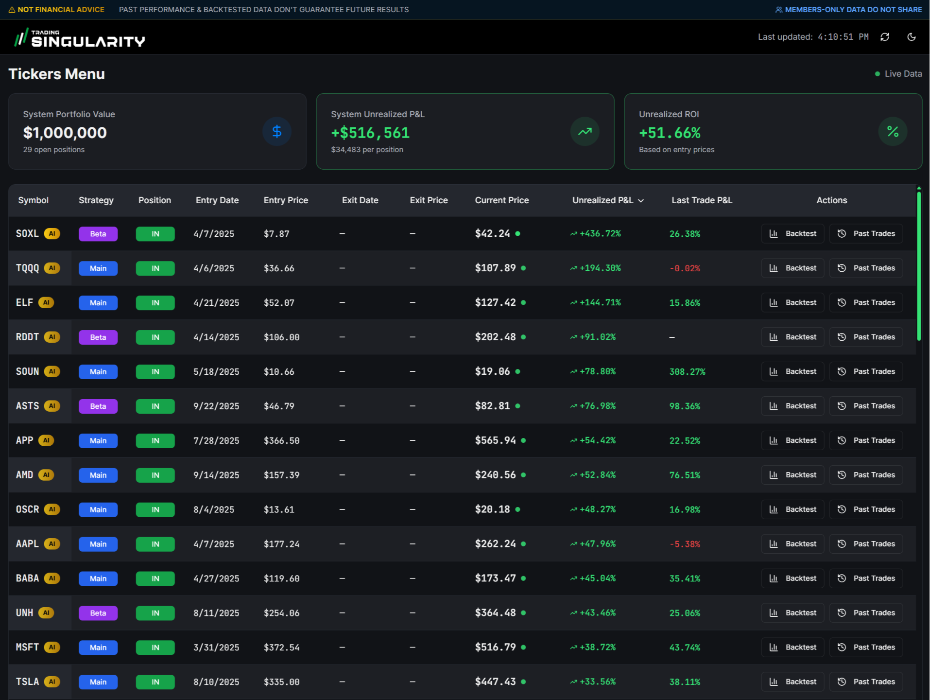Click the +$516,561 unrealized P&L value
Screen dimensions: 930x700
click(x=370, y=133)
